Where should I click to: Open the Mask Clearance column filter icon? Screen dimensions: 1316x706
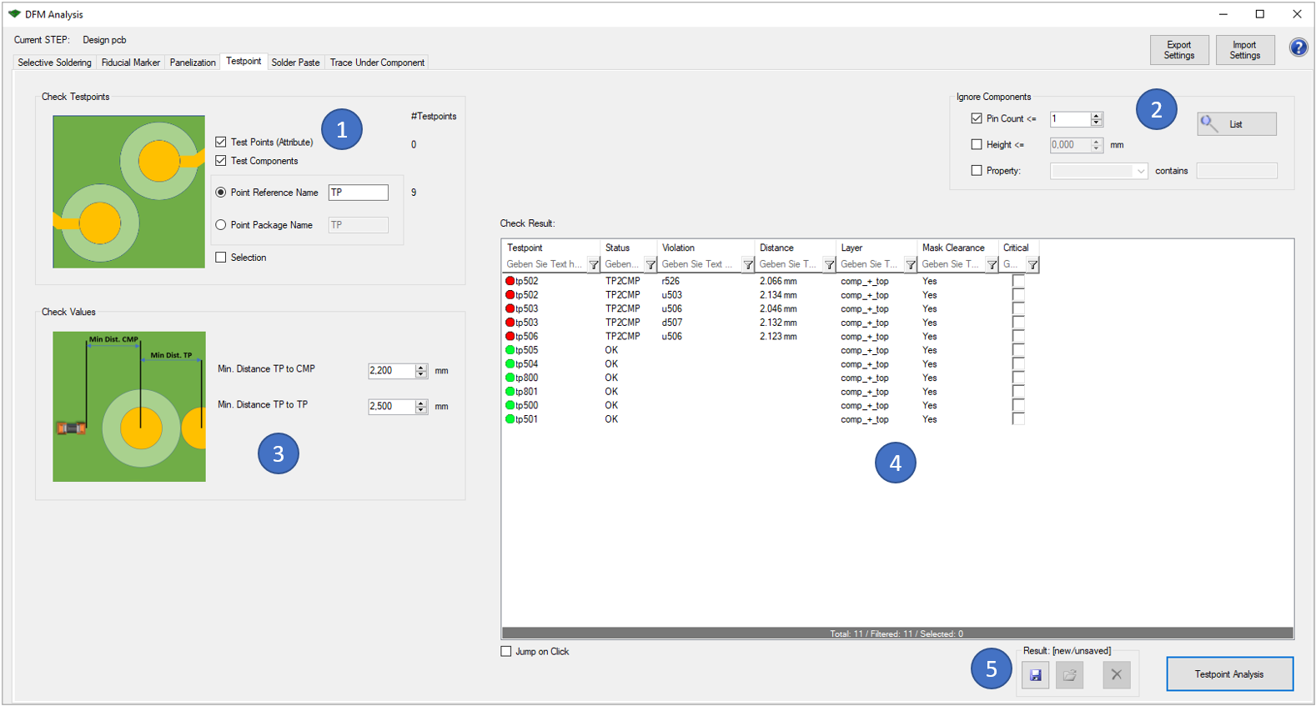[992, 265]
